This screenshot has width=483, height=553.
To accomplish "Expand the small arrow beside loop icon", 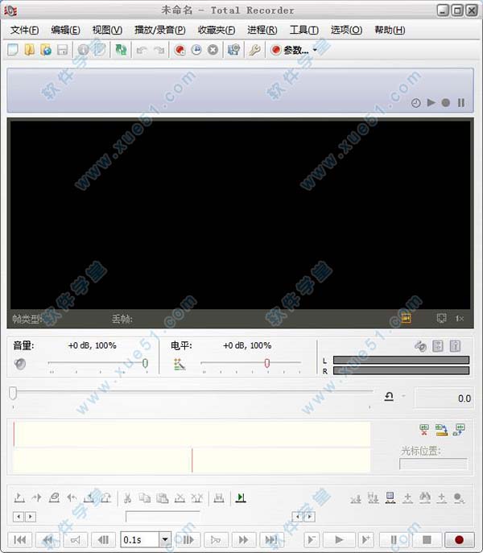I will click(x=403, y=396).
